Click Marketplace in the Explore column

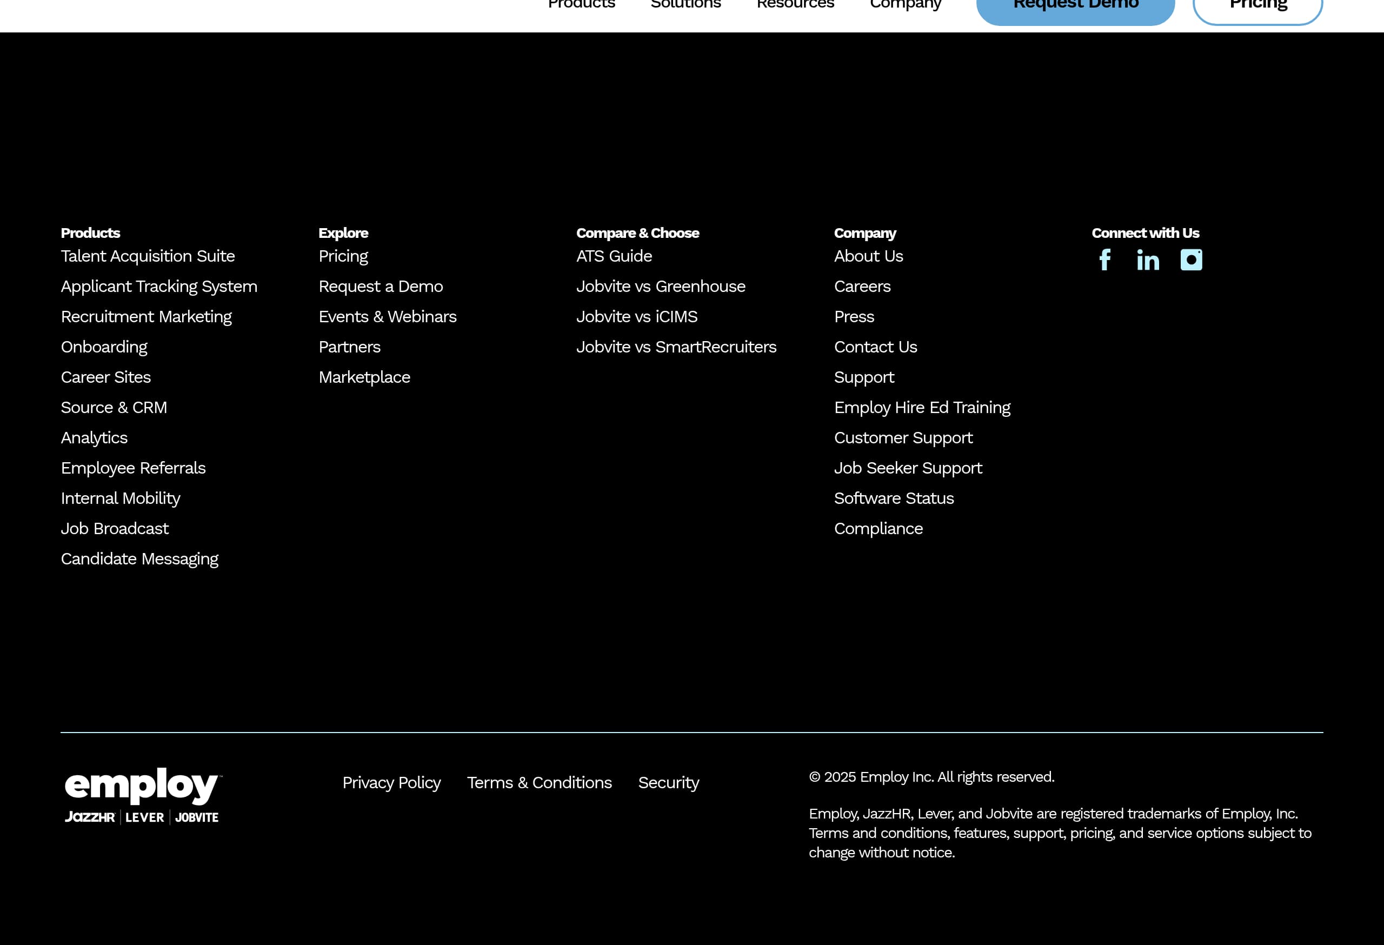pyautogui.click(x=364, y=376)
